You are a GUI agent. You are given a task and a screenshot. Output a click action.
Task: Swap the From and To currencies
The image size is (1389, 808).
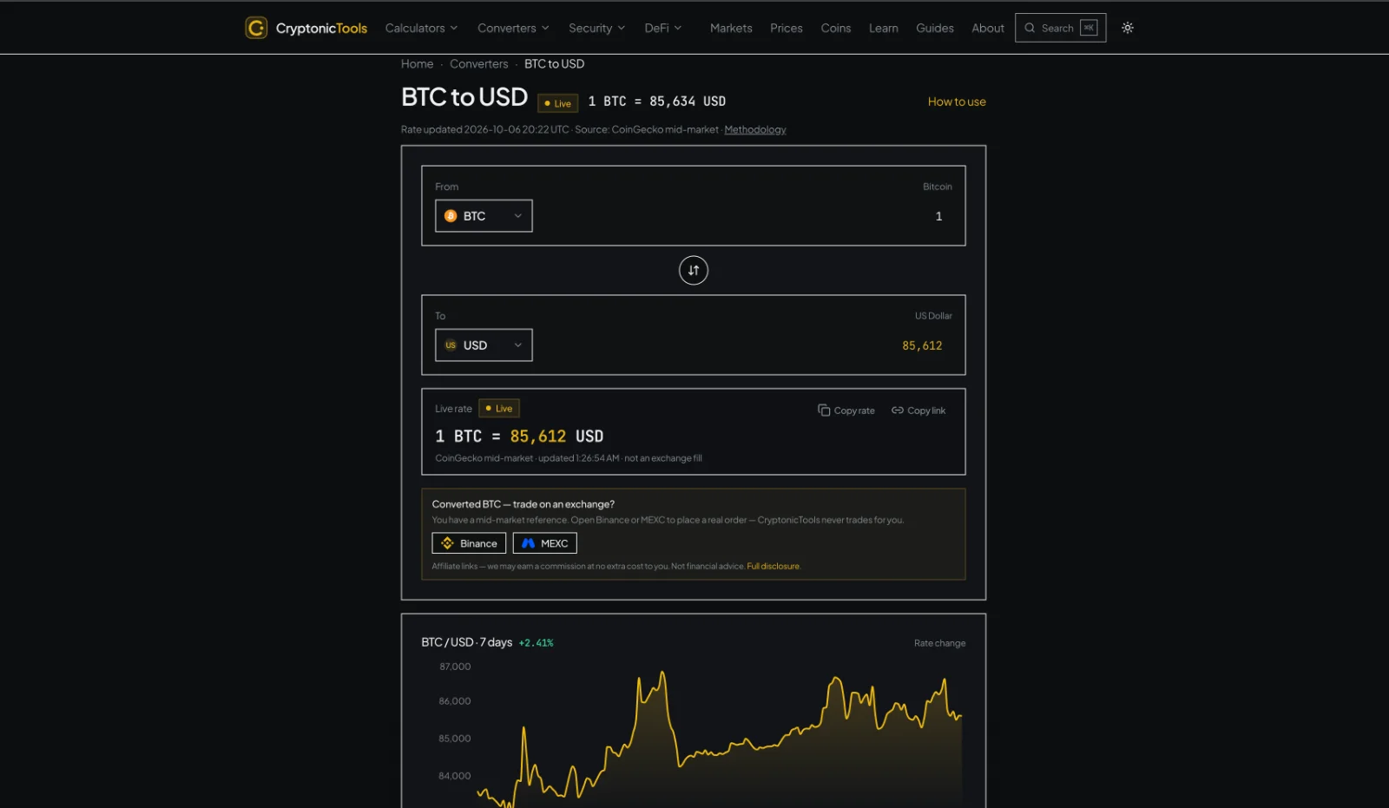coord(694,271)
